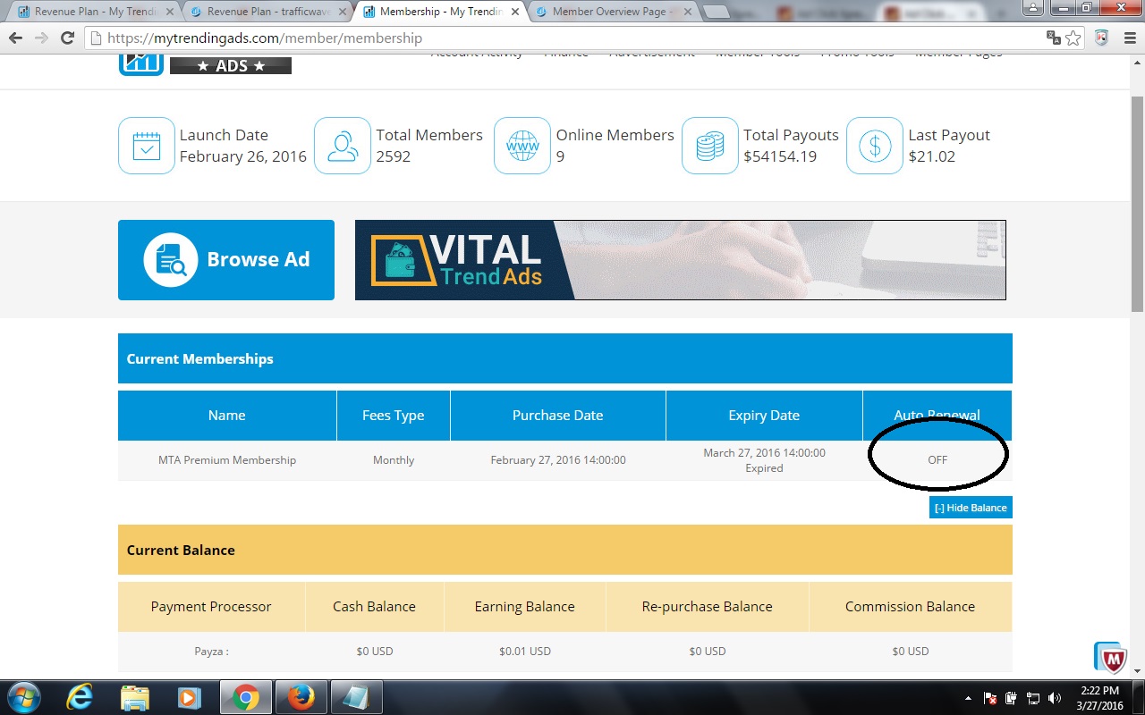The height and width of the screenshot is (715, 1145).
Task: Open Windows Media Player from the taskbar
Action: coord(189,697)
